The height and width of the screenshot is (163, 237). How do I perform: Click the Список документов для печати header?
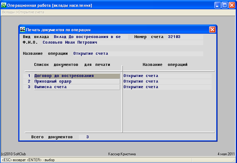pyautogui.click(x=72, y=65)
